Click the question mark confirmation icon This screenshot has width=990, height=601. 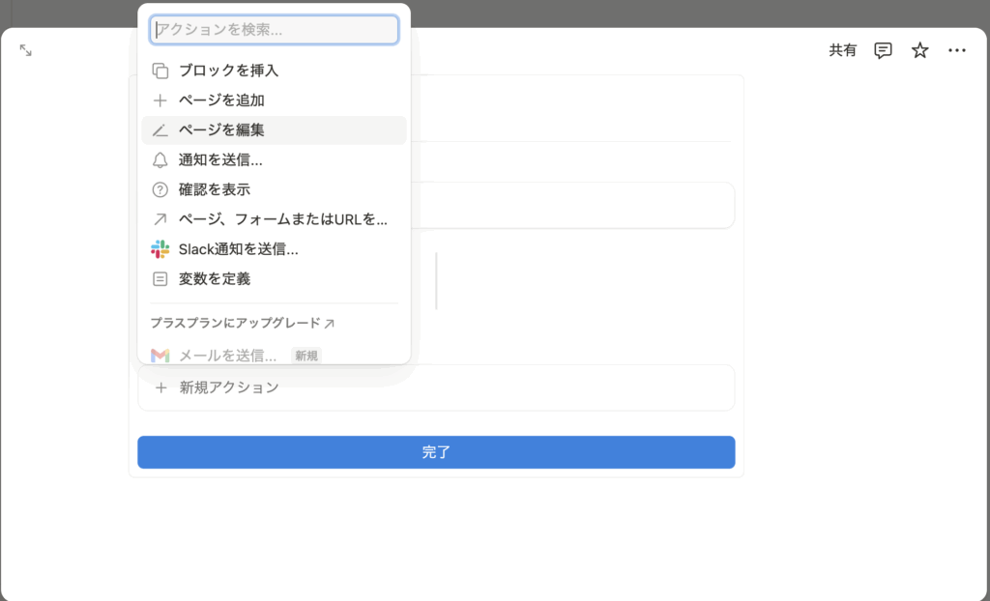coord(160,190)
